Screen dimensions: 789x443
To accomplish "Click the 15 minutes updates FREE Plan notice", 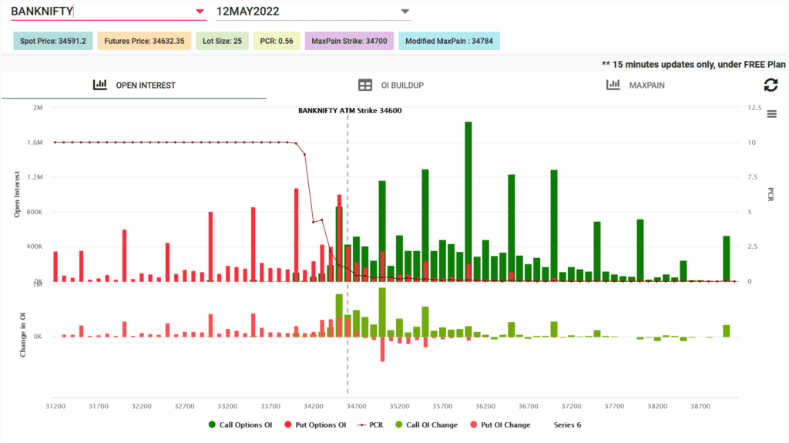I will pos(693,65).
